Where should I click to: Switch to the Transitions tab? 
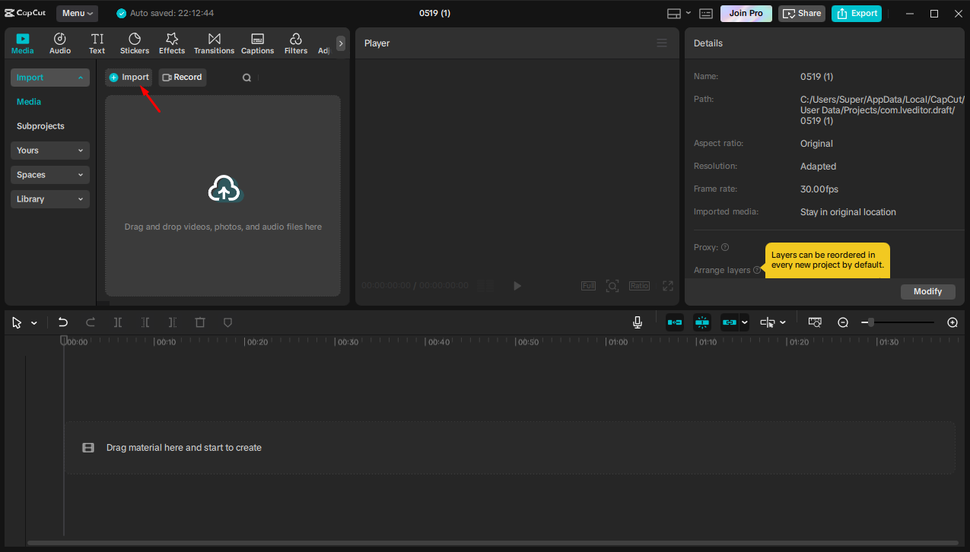click(x=214, y=43)
